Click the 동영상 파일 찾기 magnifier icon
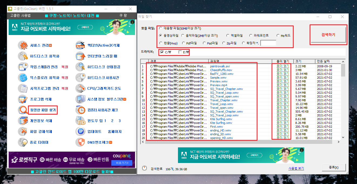 (x=23, y=110)
